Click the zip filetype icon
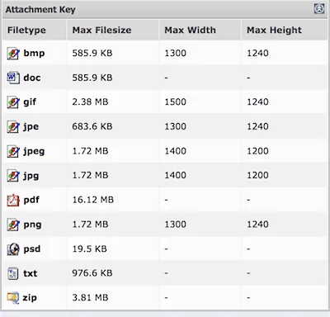This screenshot has width=330, height=317. point(13,298)
